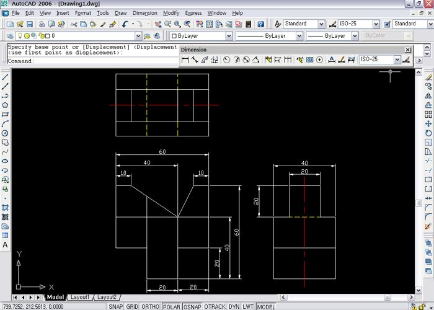Open the Undo history dropdown arrow

point(133,24)
